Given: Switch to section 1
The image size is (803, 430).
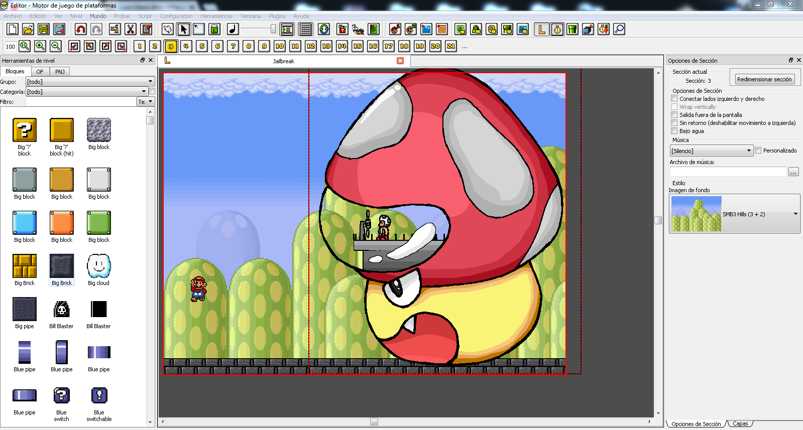Looking at the screenshot, I should coord(140,46).
